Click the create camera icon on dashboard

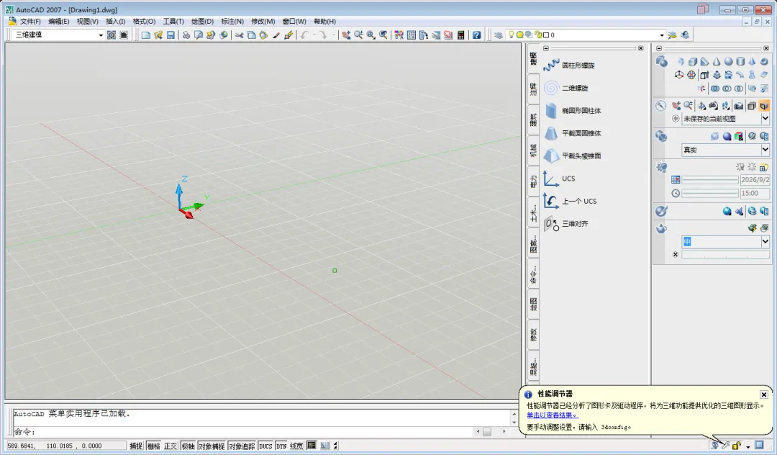[738, 106]
